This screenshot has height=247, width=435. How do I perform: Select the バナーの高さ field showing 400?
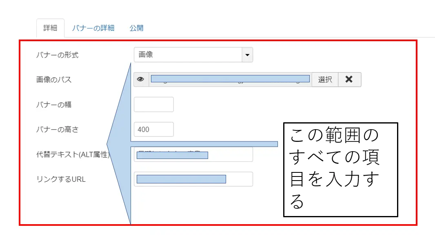153,129
